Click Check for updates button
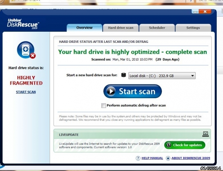223x171 pixels. point(185,145)
